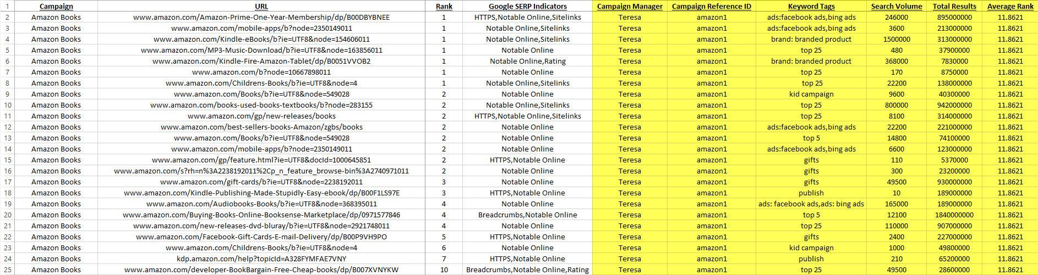Click the Total Results cell 942000000
This screenshot has width=1038, height=275.
click(x=954, y=105)
